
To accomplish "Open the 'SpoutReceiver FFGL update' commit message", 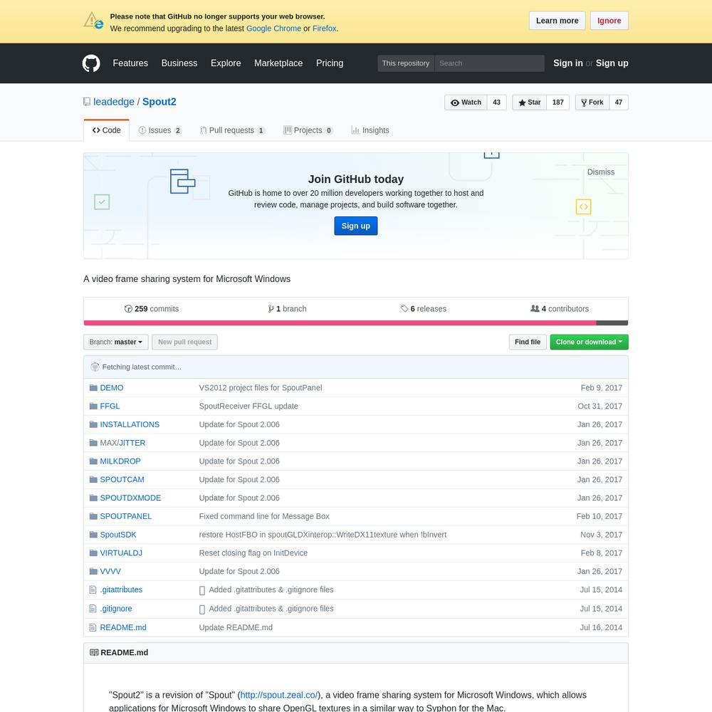I will 248,406.
